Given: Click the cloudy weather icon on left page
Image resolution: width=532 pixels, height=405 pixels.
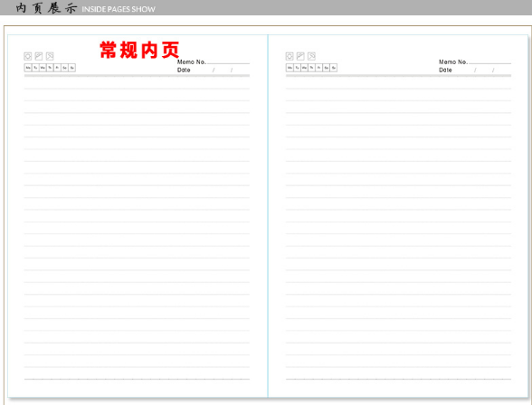Looking at the screenshot, I should coord(39,56).
